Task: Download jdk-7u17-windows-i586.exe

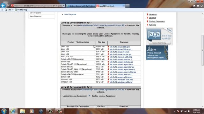Action: pos(121,79)
